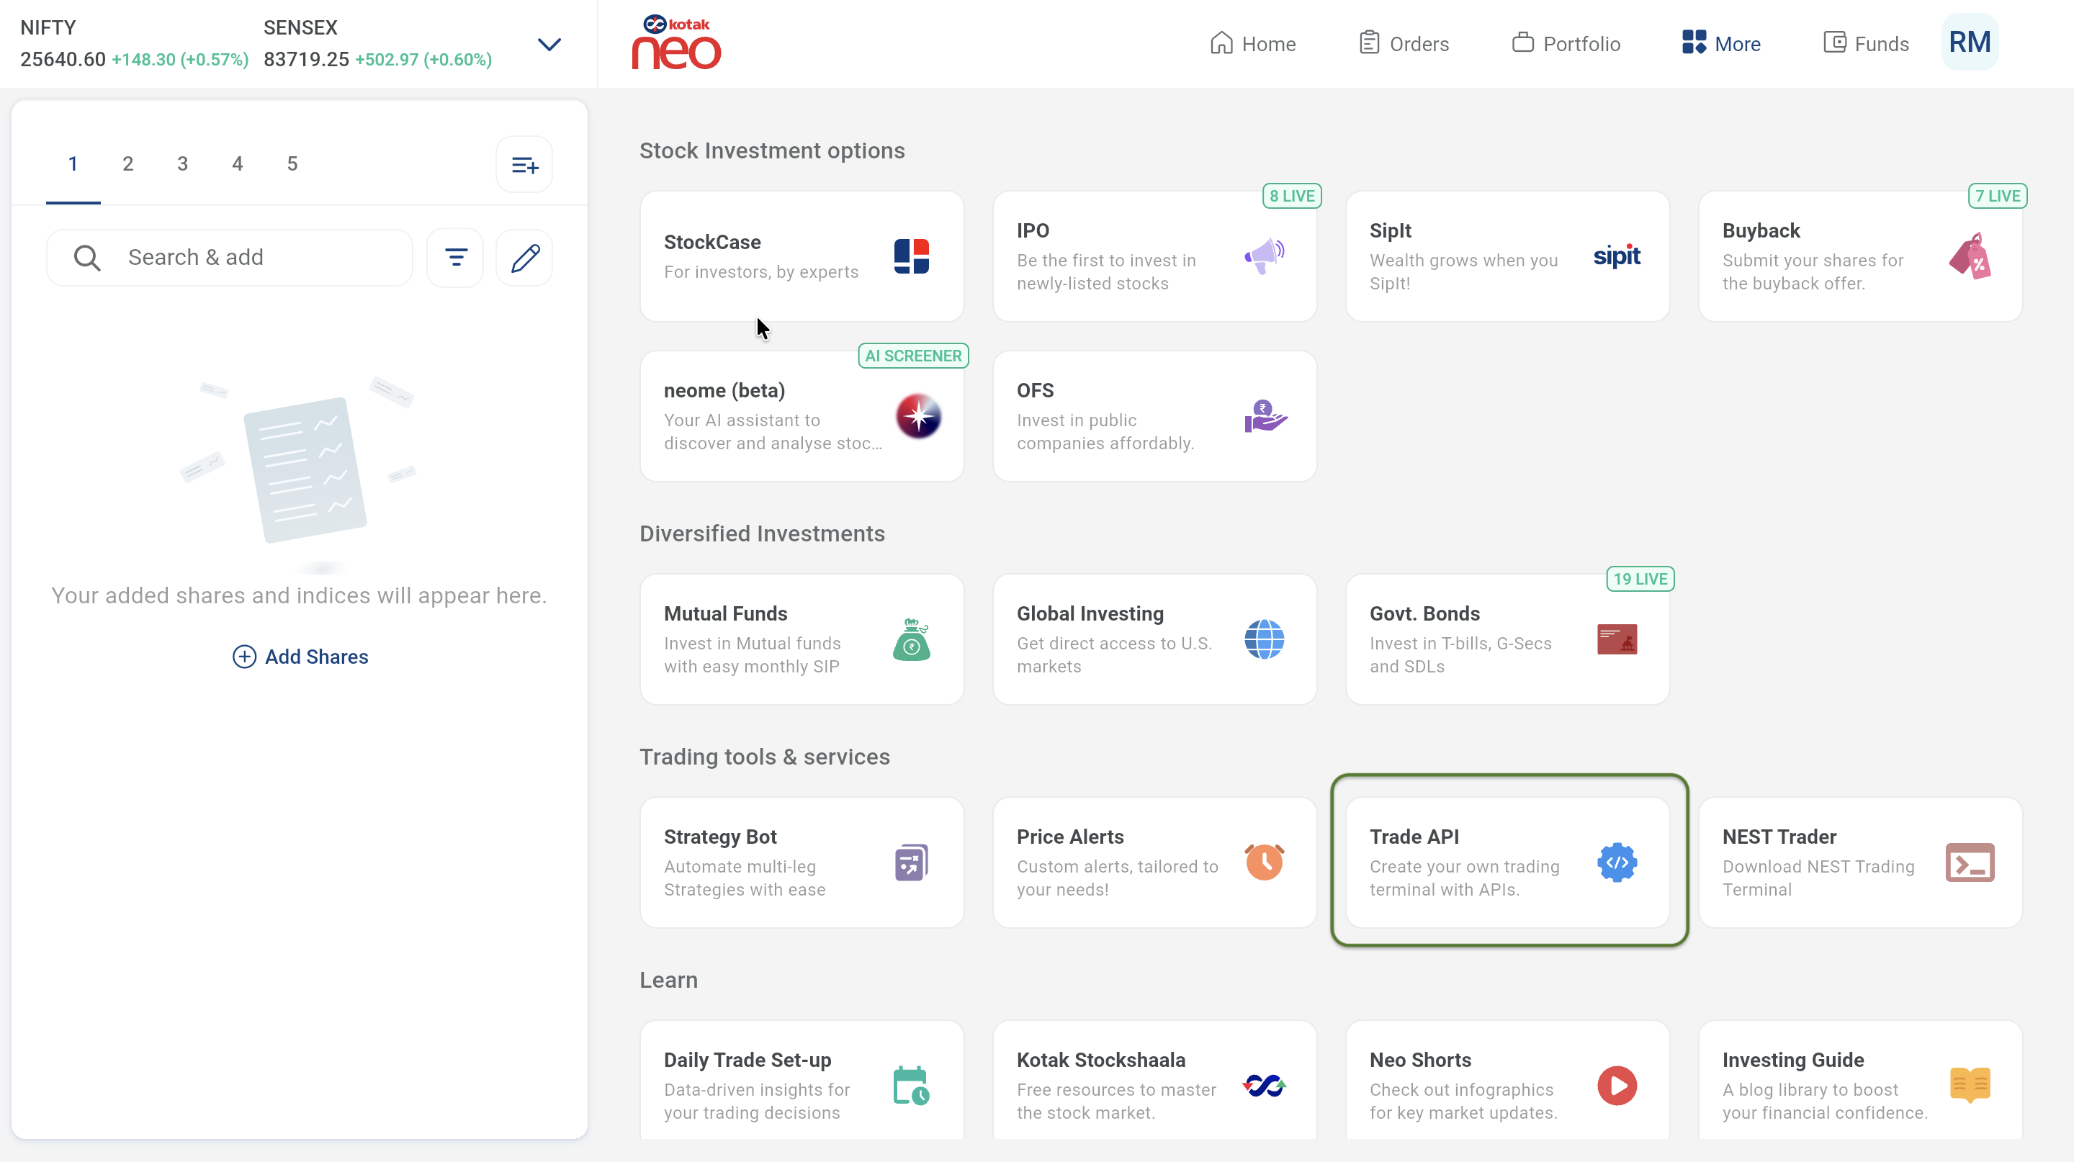This screenshot has height=1162, width=2074.
Task: Open the Funds section
Action: [x=1865, y=43]
